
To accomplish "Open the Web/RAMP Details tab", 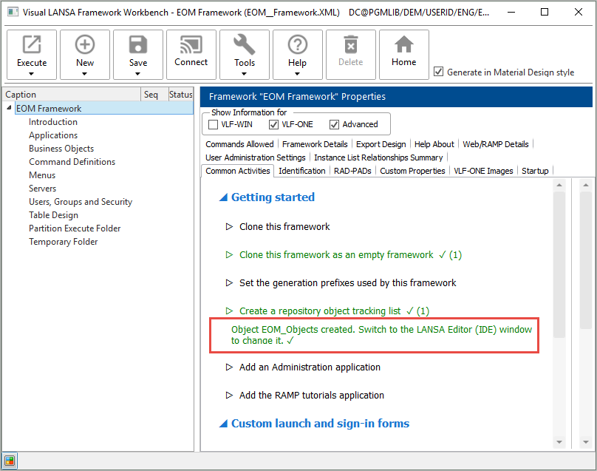I will point(495,144).
